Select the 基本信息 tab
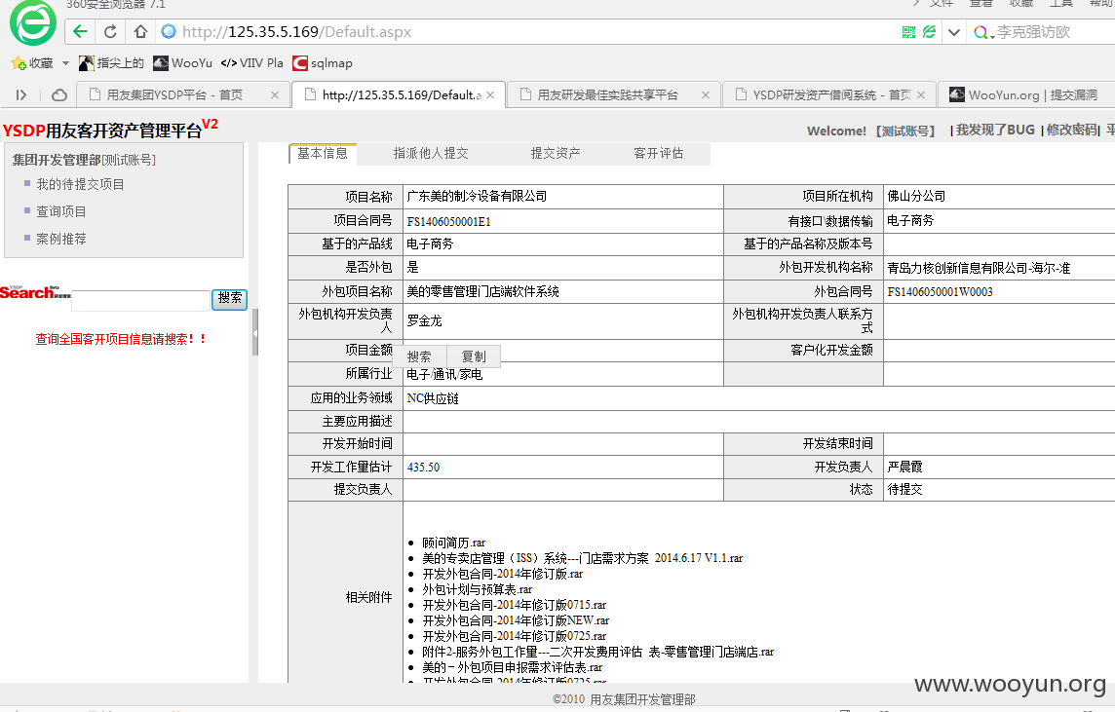 (x=323, y=154)
